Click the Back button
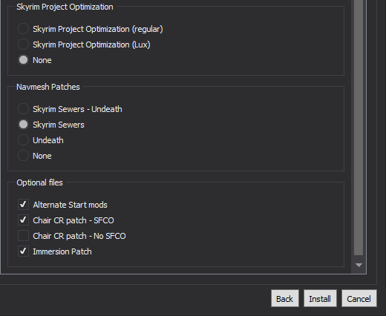386x316 pixels. pos(285,298)
